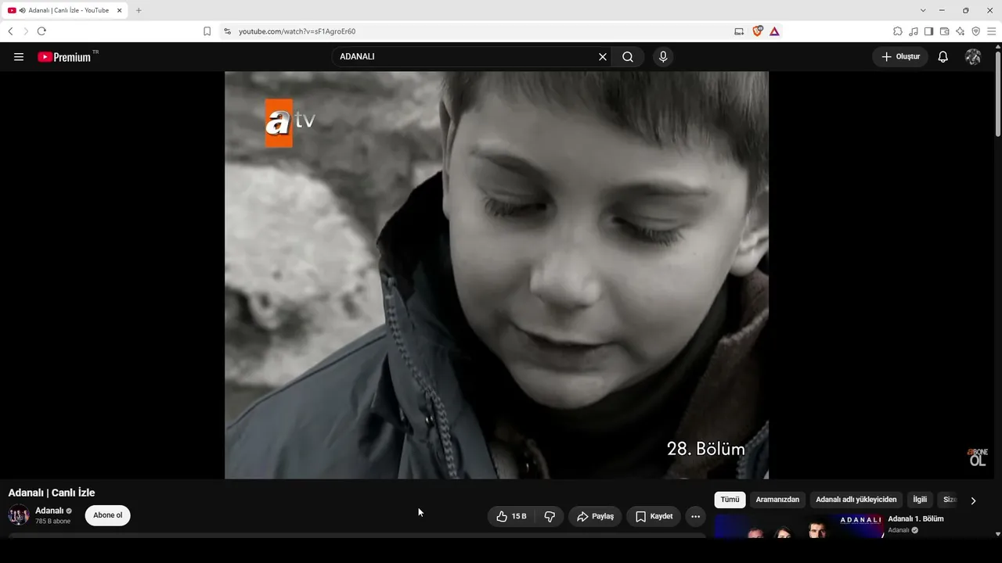Open the Adanalı channel name link
This screenshot has width=1002, height=563.
click(x=49, y=511)
